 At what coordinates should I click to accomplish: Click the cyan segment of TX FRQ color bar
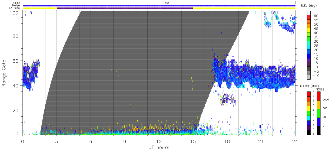click(309, 118)
